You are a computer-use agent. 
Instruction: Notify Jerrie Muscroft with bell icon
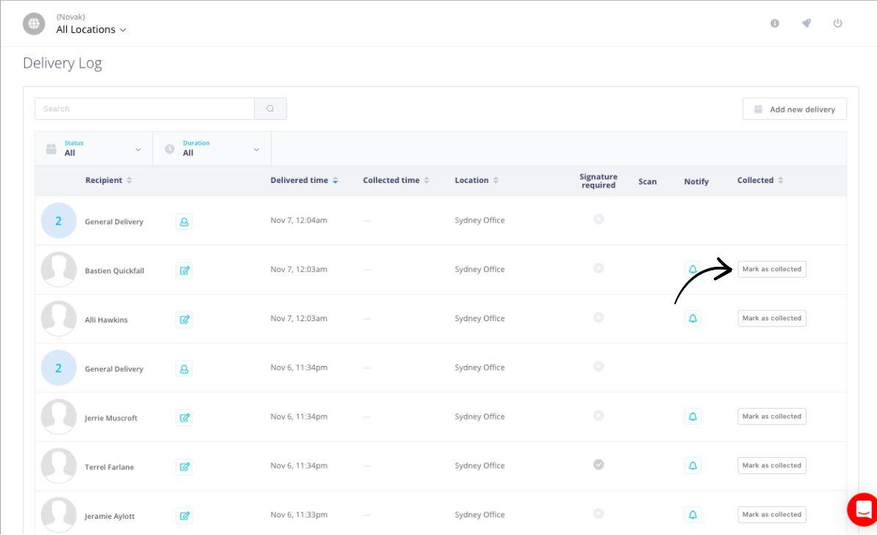(x=693, y=417)
